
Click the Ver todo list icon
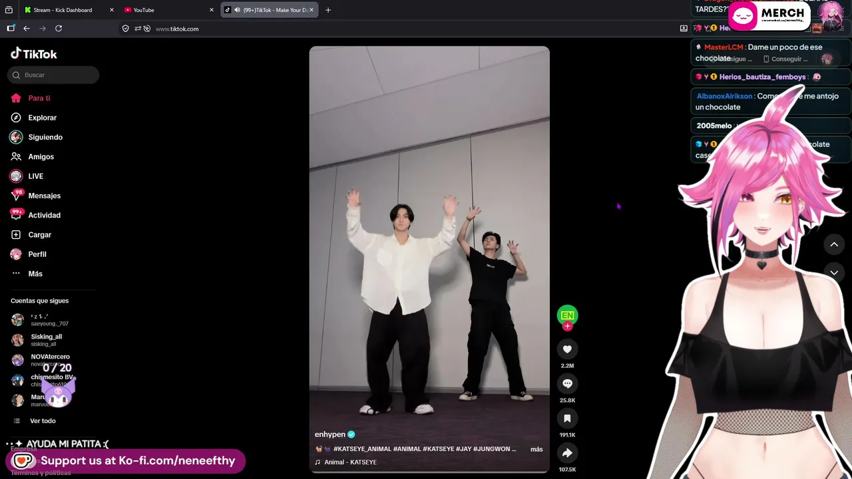[x=16, y=421]
